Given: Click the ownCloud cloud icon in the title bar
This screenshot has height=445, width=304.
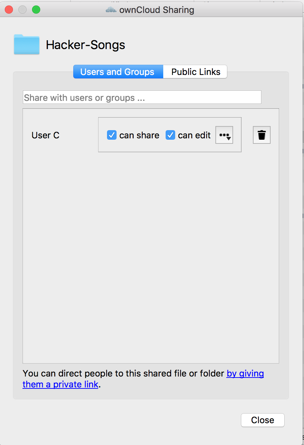Looking at the screenshot, I should point(111,10).
